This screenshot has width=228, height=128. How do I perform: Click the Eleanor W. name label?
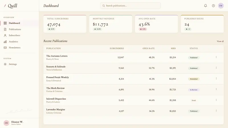[17, 122]
